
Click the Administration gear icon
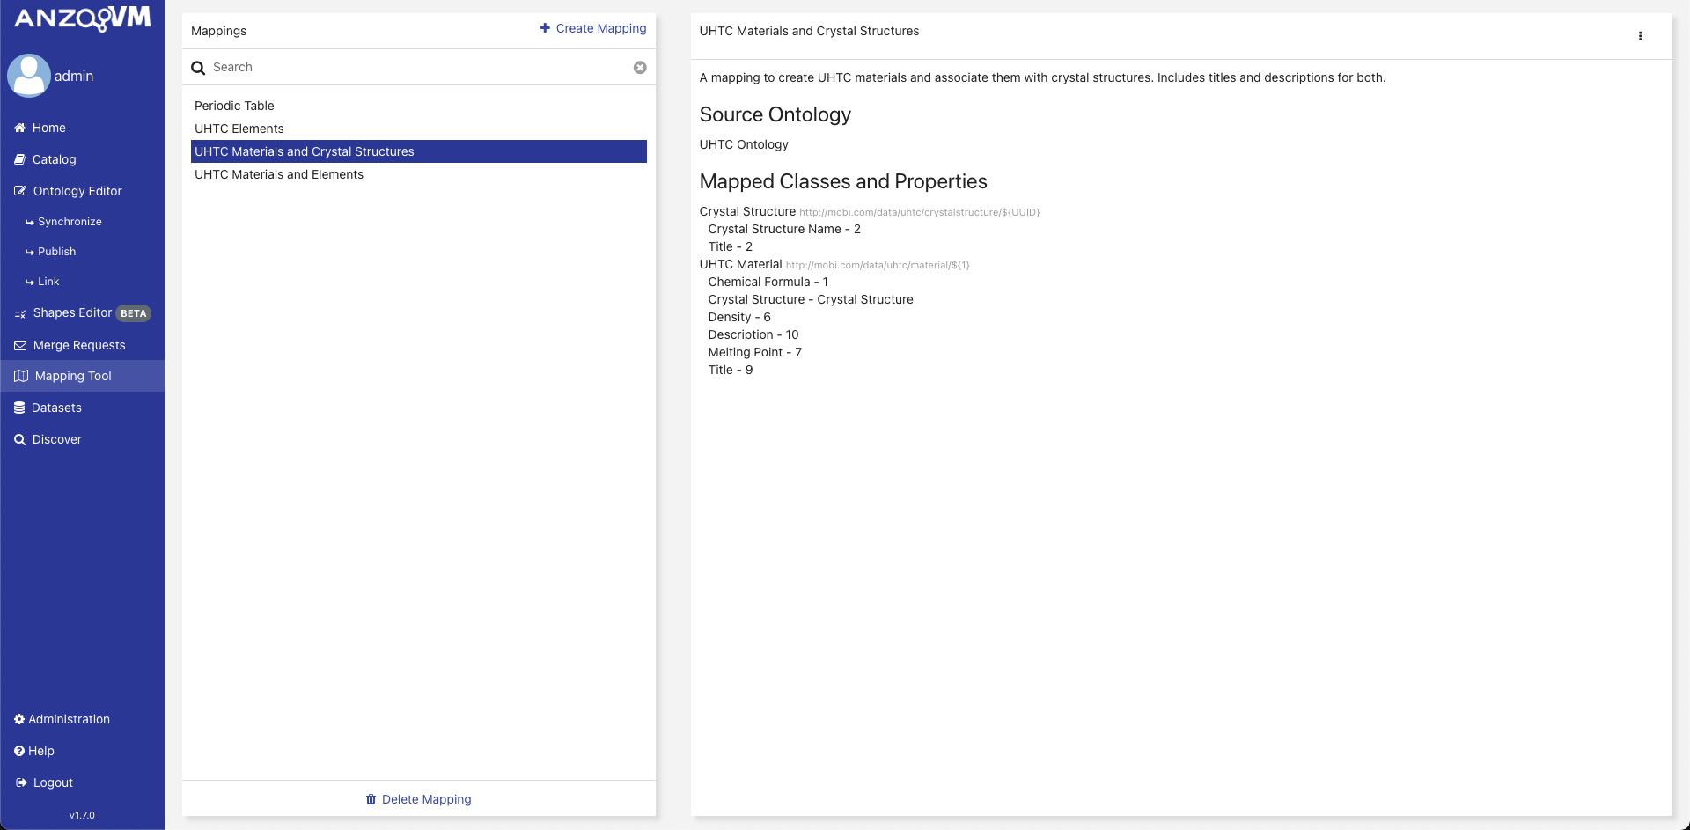click(x=19, y=719)
